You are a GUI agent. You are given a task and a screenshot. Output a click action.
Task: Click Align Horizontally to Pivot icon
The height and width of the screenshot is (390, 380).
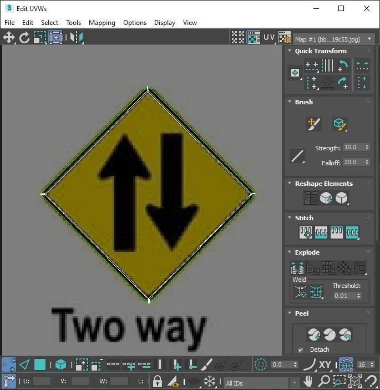(x=312, y=66)
